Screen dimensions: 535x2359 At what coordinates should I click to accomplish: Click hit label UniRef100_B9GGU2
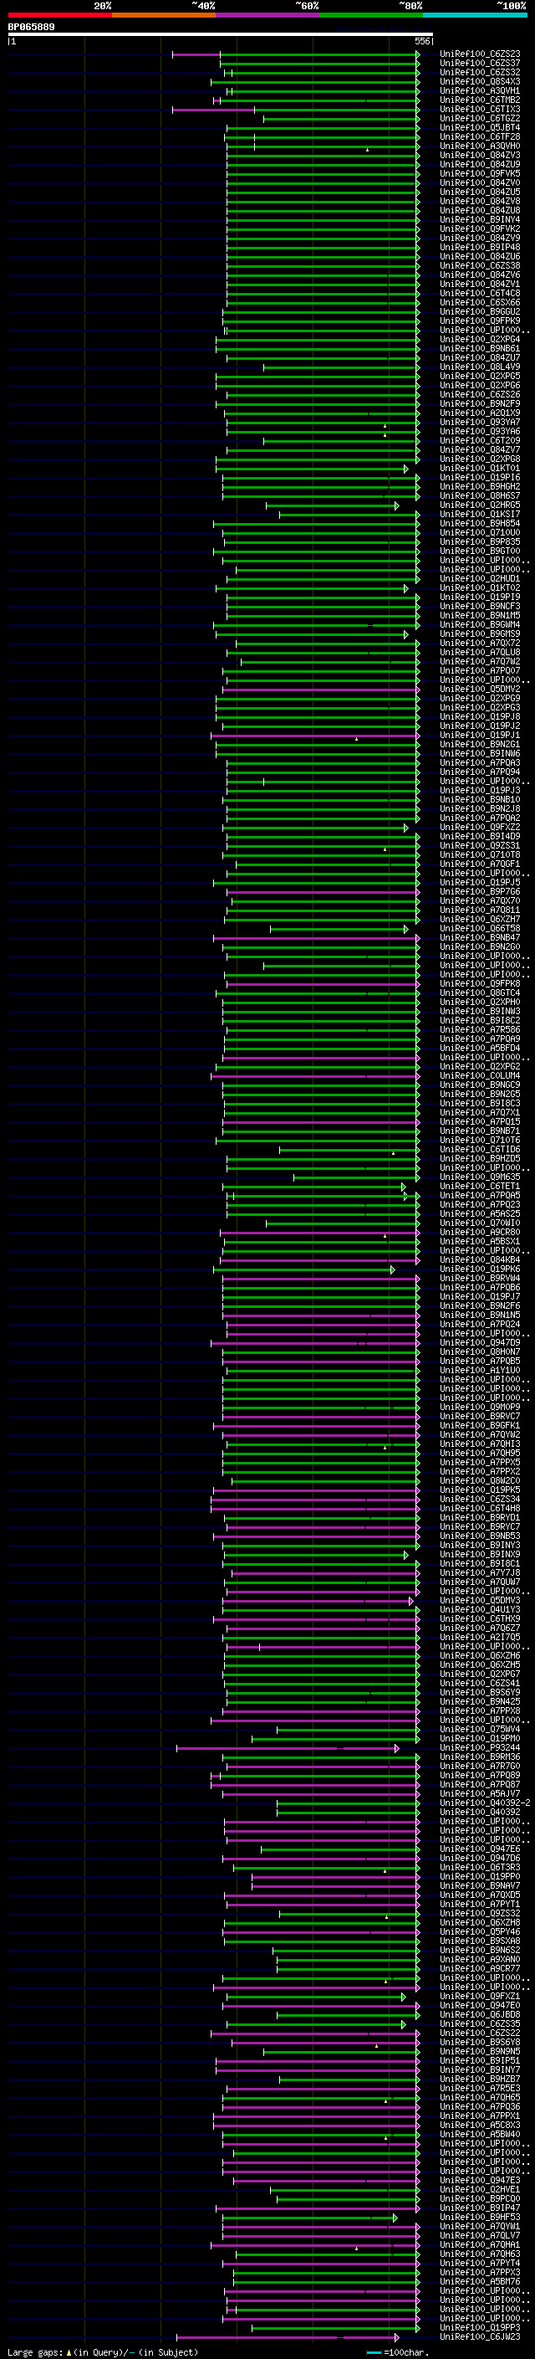tap(480, 312)
